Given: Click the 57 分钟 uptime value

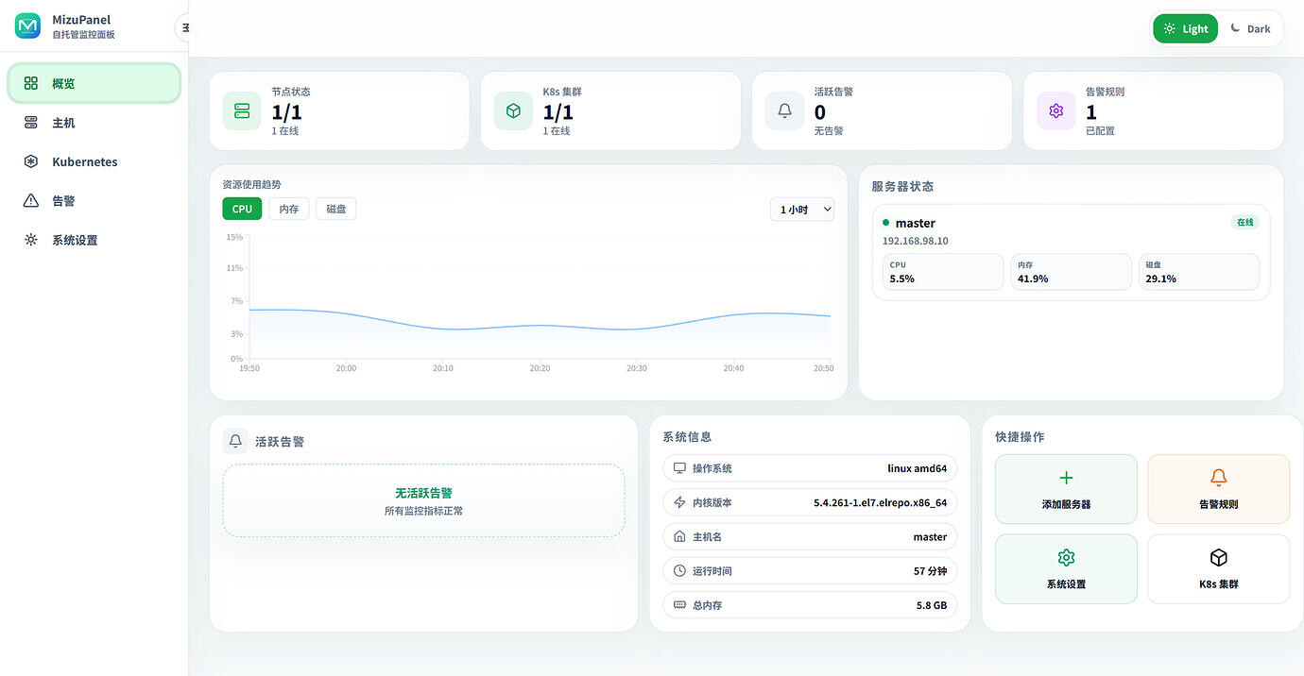Looking at the screenshot, I should [930, 570].
